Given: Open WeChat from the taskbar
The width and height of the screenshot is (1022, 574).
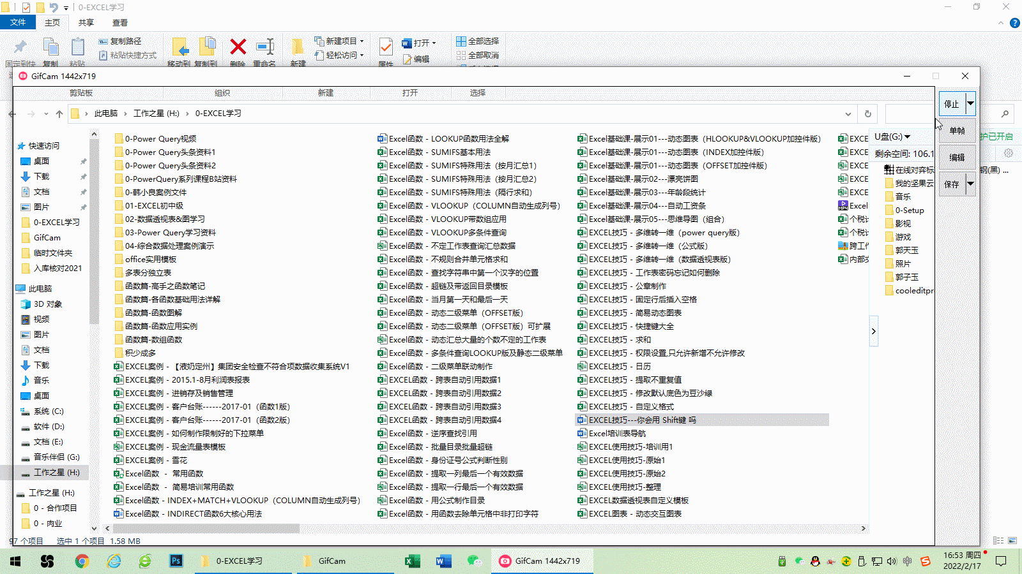Looking at the screenshot, I should 474,561.
